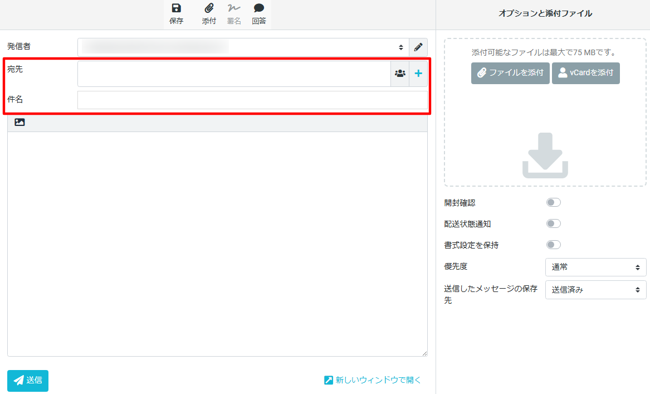Image resolution: width=650 pixels, height=394 pixels.
Task: Enable the 配送状態通知 delivery status switch
Action: (554, 223)
